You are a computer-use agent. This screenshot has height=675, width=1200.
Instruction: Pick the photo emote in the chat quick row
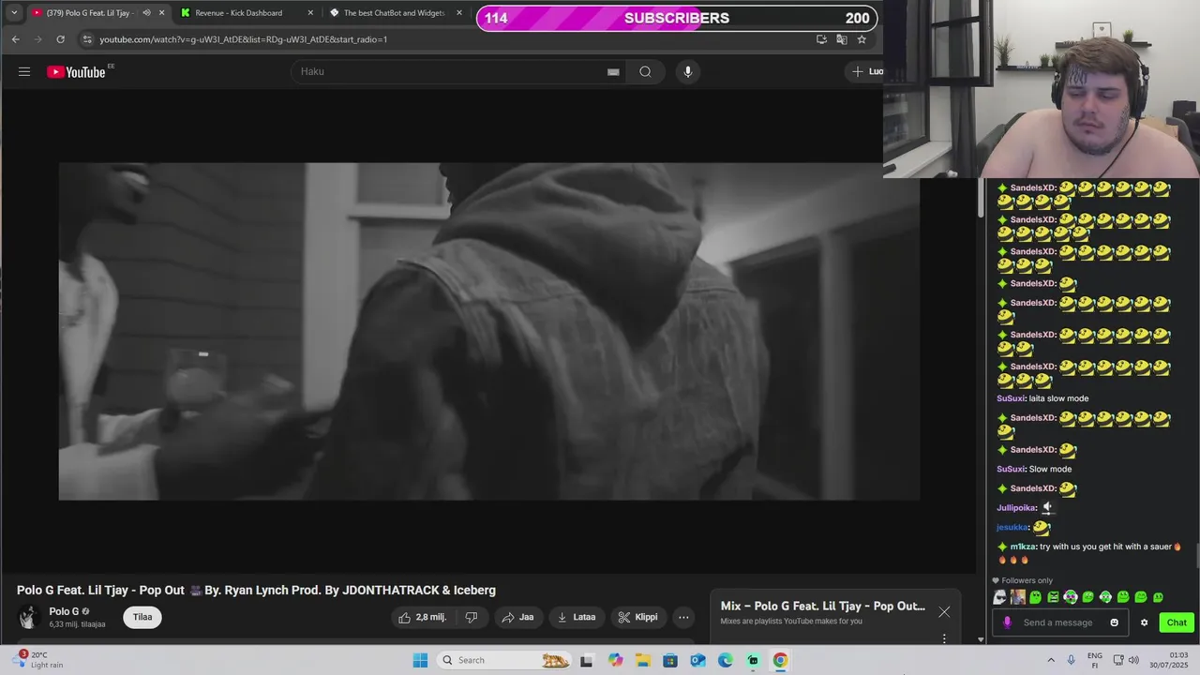pyautogui.click(x=1017, y=597)
